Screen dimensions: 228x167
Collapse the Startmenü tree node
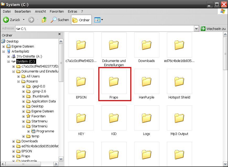coord(23,126)
